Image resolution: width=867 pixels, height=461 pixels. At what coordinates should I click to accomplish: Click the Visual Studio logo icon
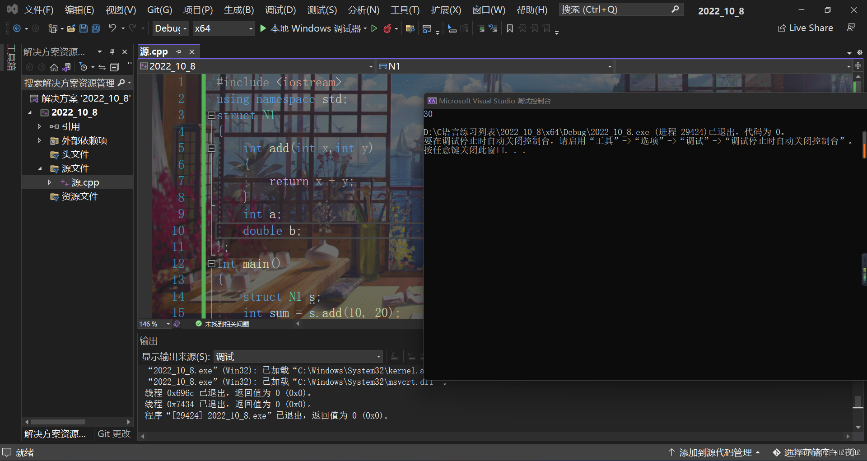(x=12, y=9)
